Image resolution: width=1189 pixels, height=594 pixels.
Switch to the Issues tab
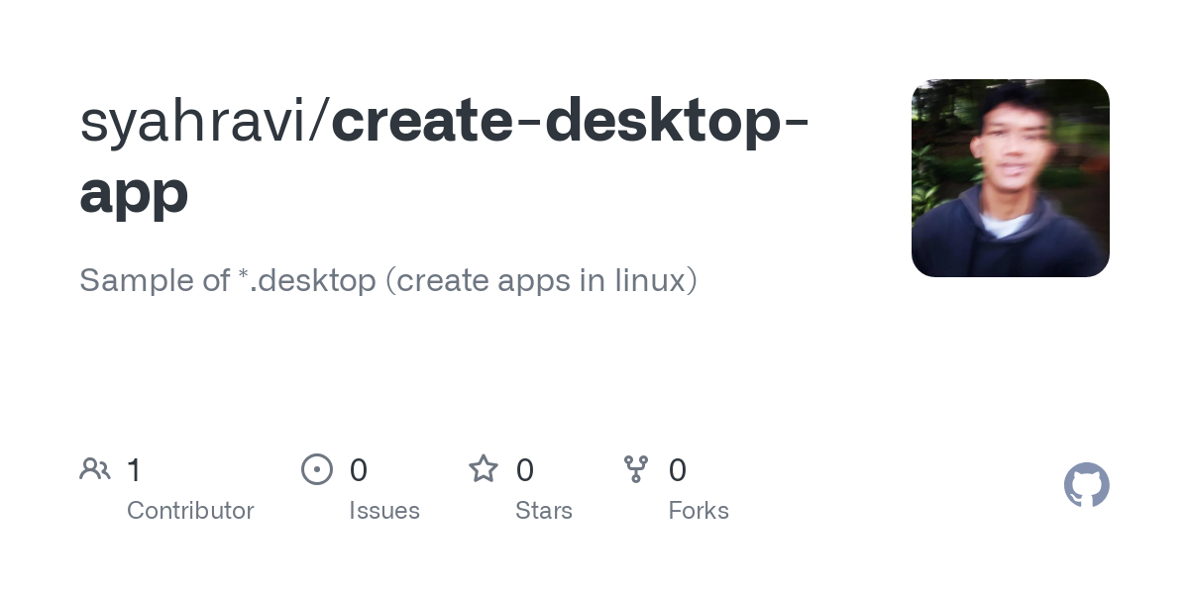coord(384,510)
